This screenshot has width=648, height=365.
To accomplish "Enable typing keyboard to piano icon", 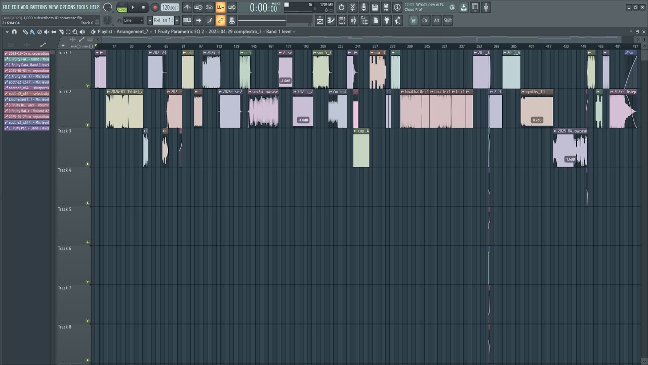I will (187, 20).
